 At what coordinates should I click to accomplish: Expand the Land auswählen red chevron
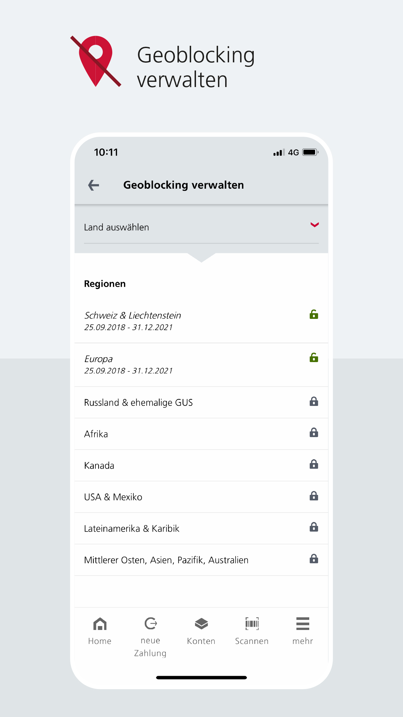pos(314,225)
